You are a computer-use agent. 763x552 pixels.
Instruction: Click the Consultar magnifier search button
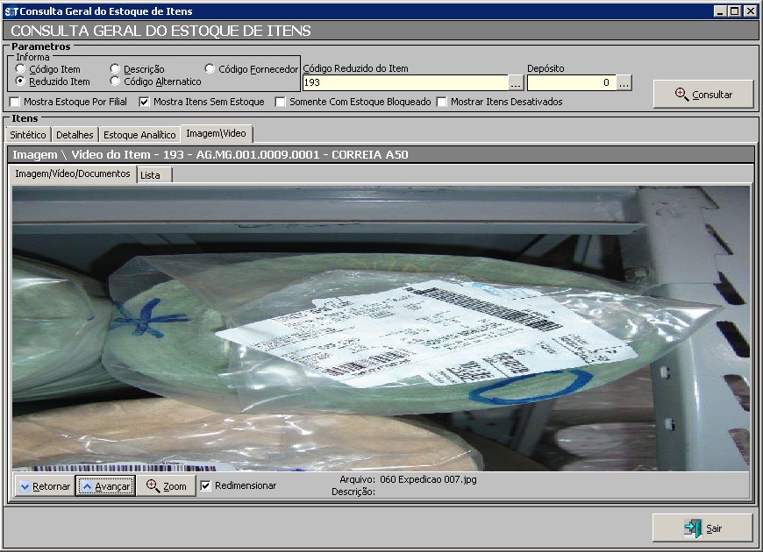[702, 95]
